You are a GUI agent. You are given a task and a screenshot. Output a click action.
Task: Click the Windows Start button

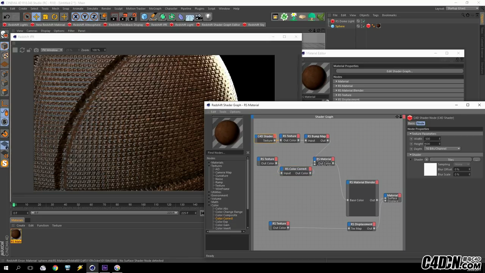(6, 268)
